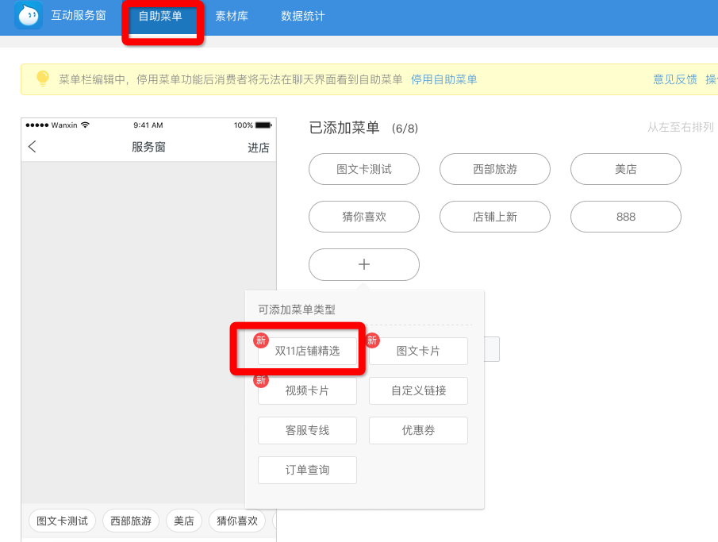Viewport: 718px width, 542px height.
Task: Choose 优惠券 menu type
Action: tap(418, 430)
